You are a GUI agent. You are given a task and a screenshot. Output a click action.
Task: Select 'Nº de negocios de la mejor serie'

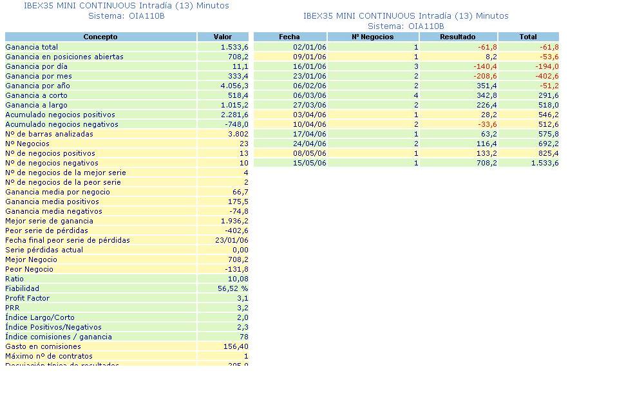[x=66, y=173]
